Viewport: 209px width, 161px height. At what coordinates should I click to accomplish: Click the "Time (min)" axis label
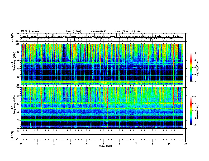(106, 146)
